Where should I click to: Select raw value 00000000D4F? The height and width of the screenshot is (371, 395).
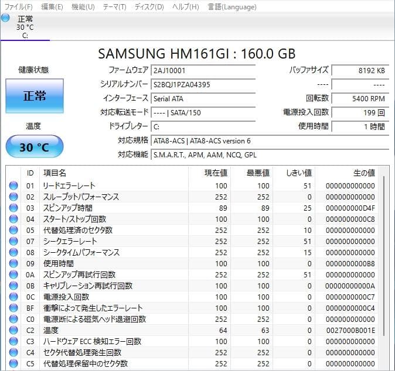(x=350, y=208)
